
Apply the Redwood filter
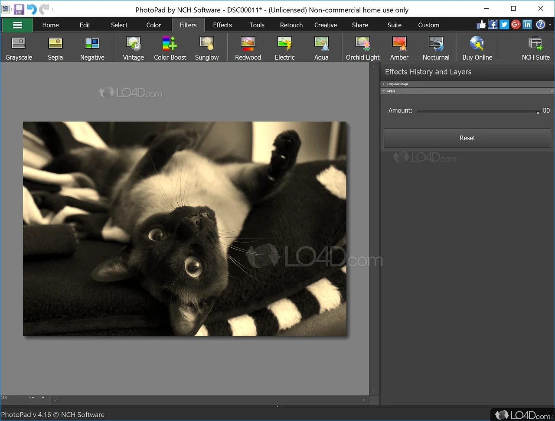pos(248,48)
